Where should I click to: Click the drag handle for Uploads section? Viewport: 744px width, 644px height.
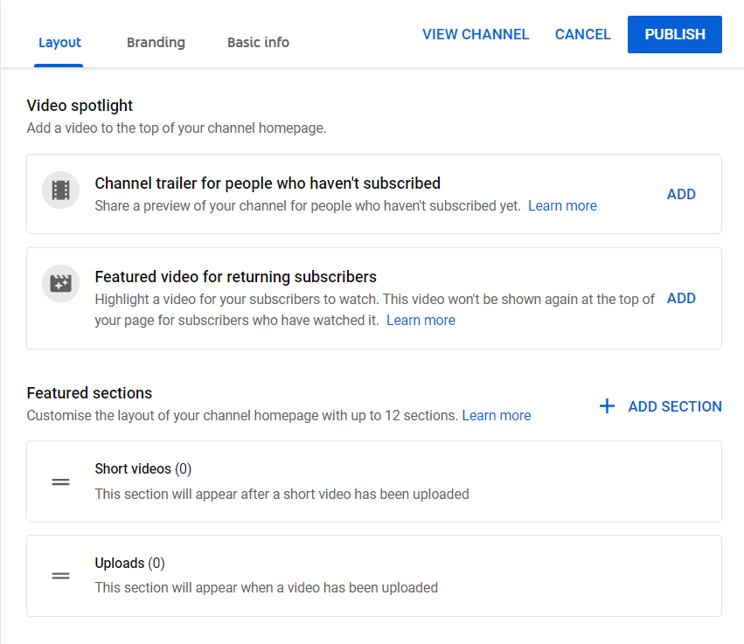pos(60,576)
